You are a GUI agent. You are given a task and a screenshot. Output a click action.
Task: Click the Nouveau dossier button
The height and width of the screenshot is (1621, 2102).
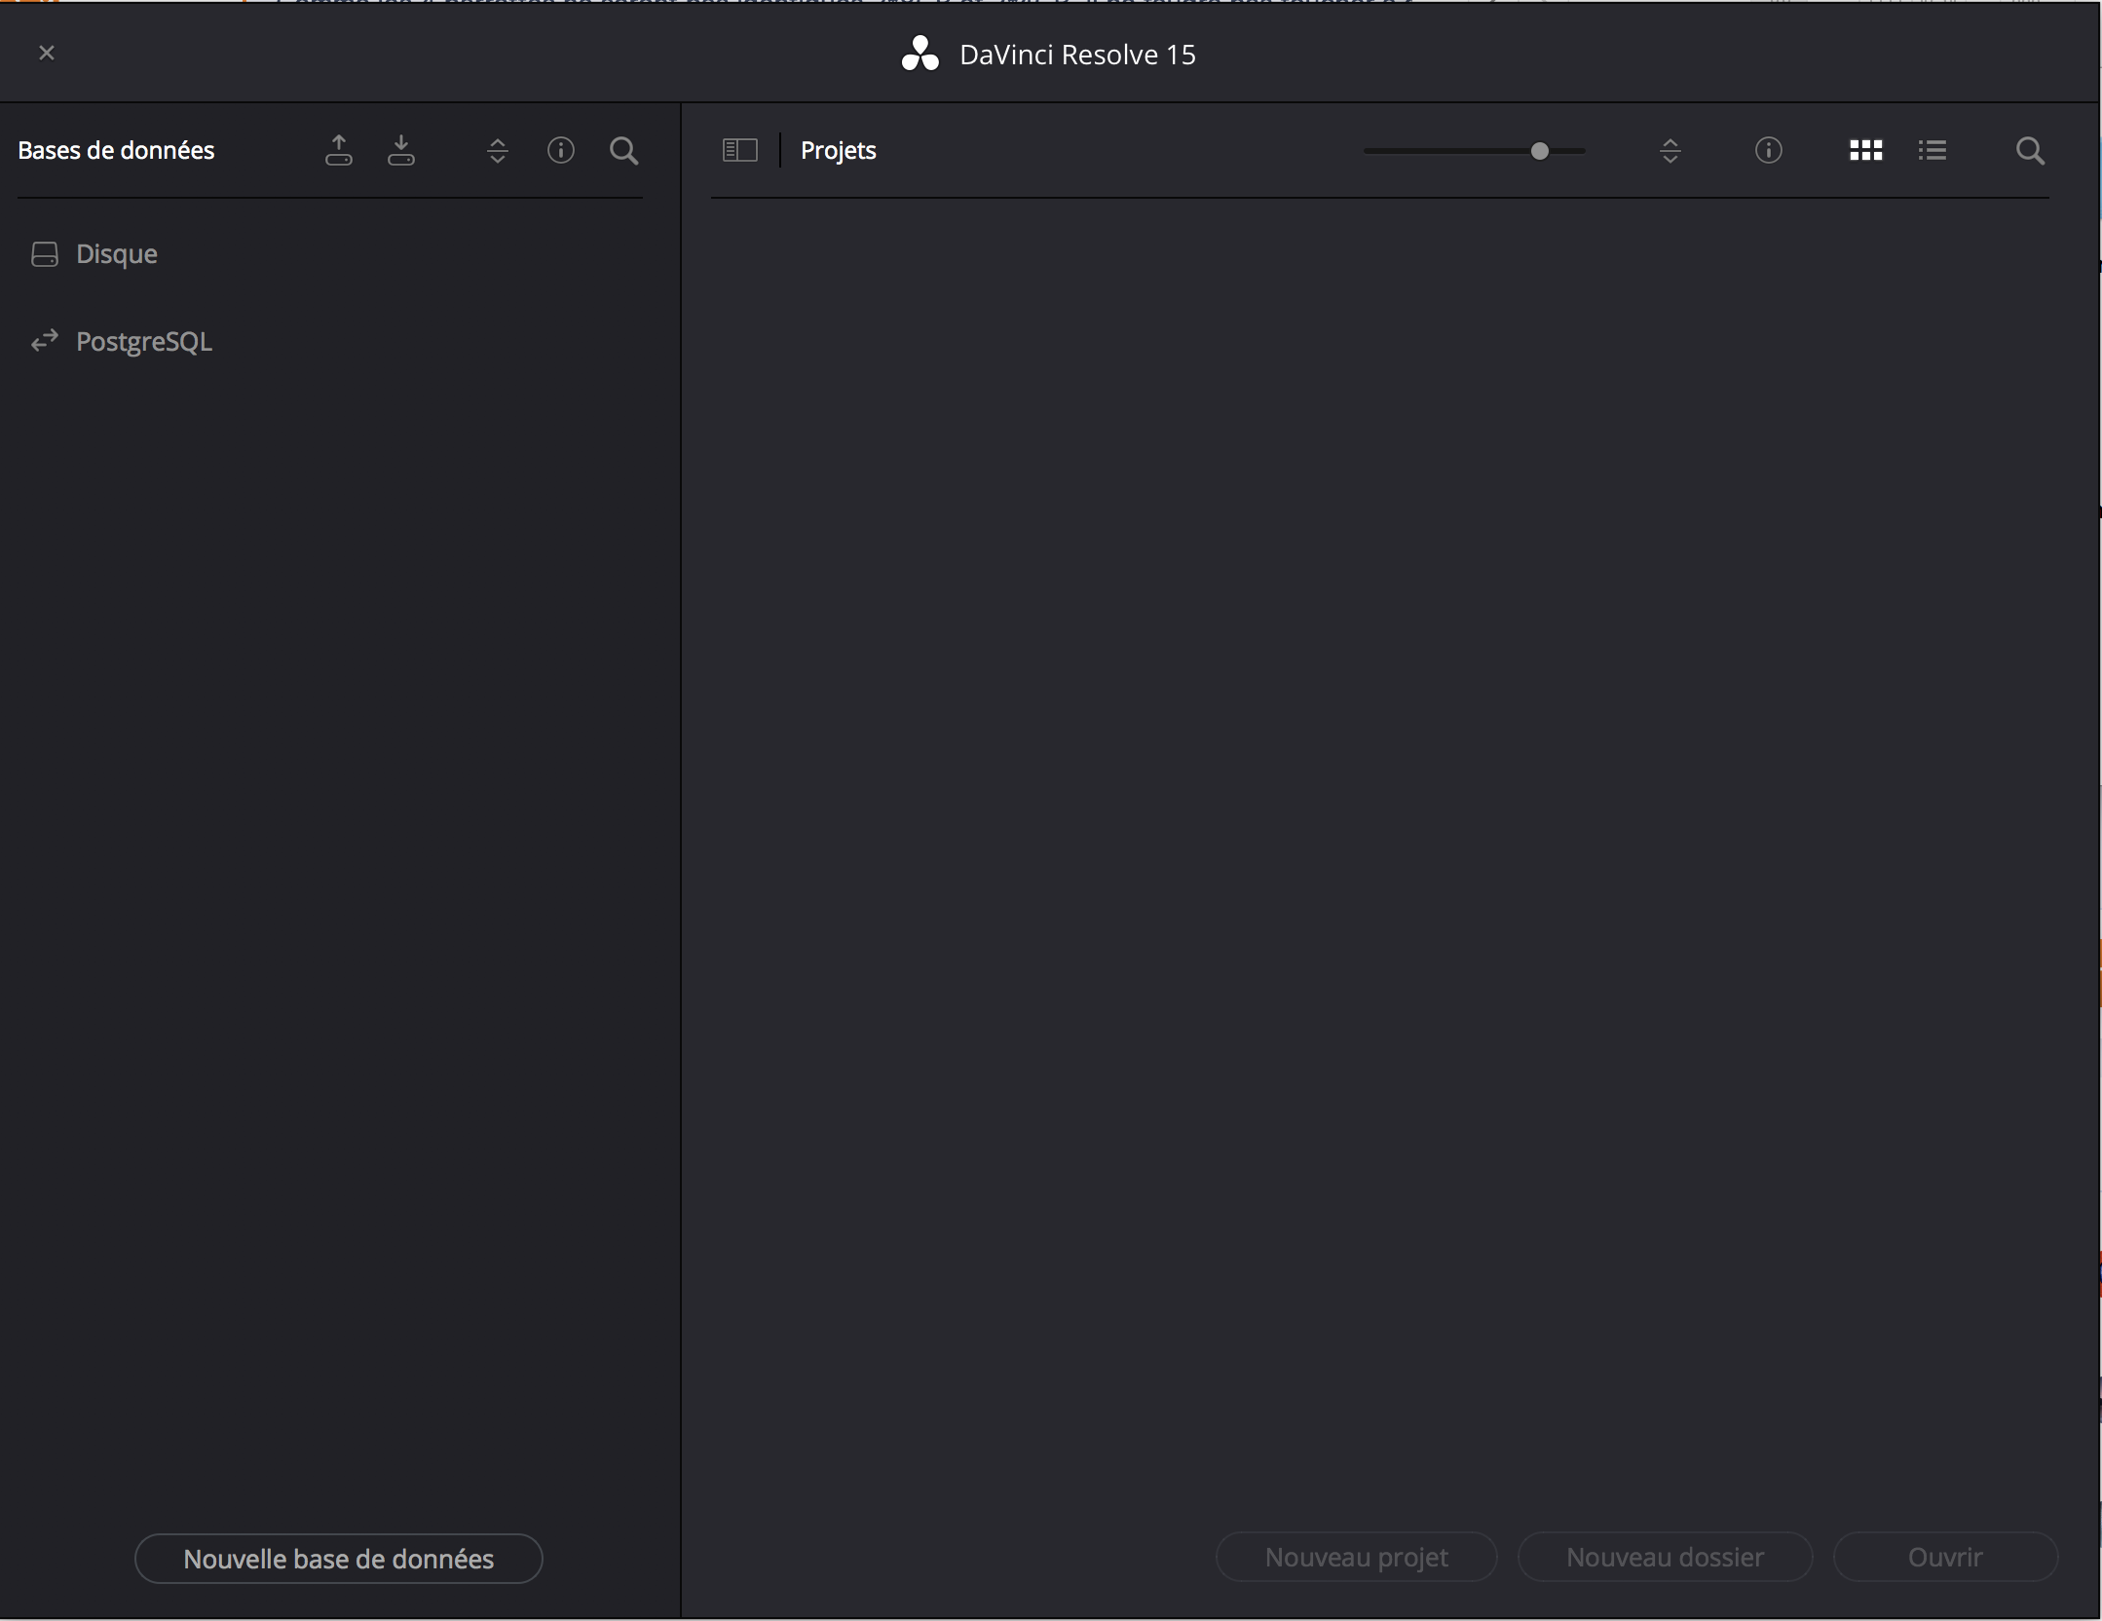pos(1665,1557)
